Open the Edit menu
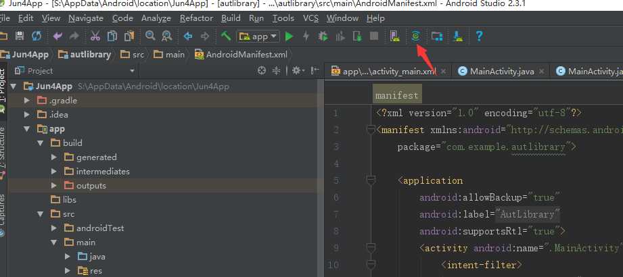Screen dimensions: 623x277 tap(26, 18)
